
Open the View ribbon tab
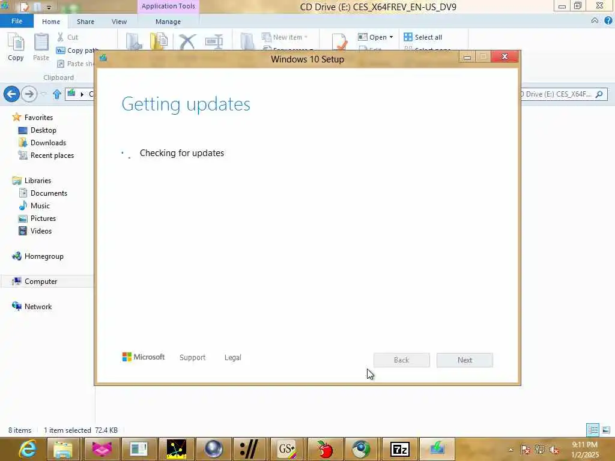pos(119,22)
